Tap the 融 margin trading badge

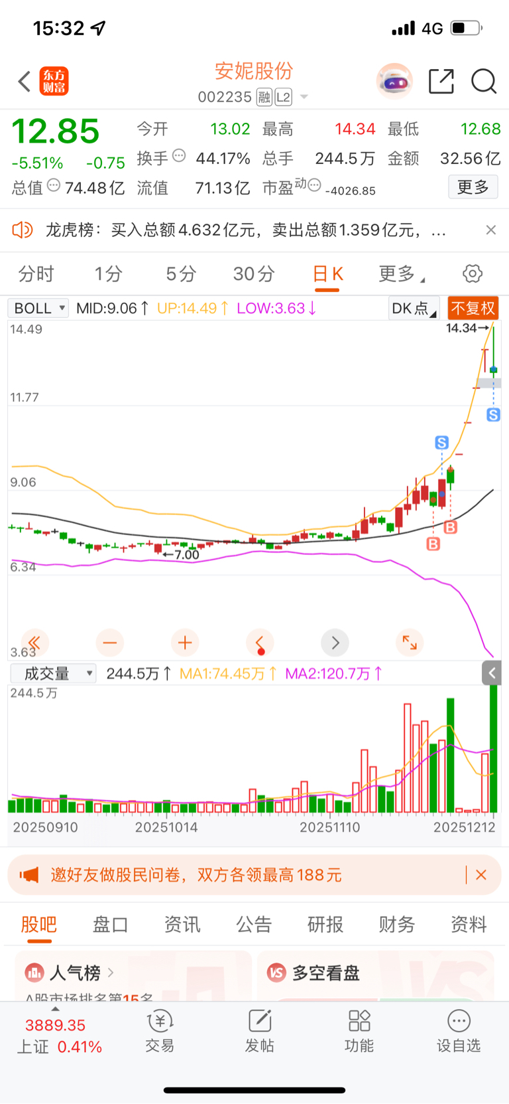tap(264, 98)
